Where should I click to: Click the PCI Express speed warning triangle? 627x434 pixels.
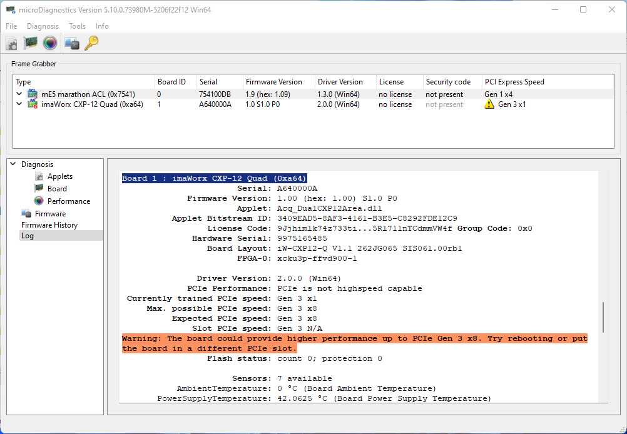489,104
